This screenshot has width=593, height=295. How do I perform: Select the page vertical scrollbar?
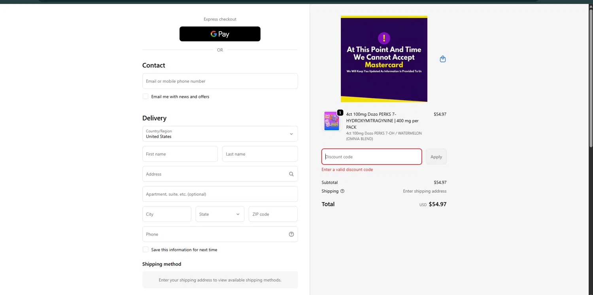tap(591, 79)
